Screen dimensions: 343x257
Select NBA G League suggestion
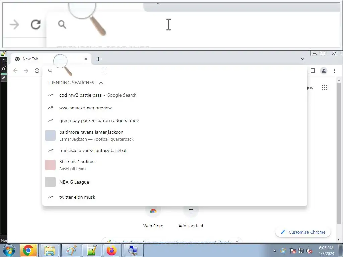click(175, 182)
